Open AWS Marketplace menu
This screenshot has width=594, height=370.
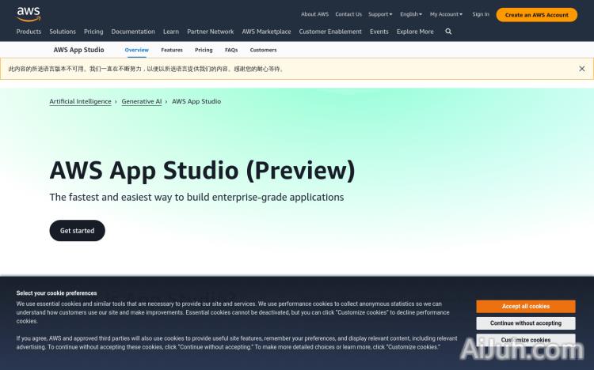[x=266, y=32]
